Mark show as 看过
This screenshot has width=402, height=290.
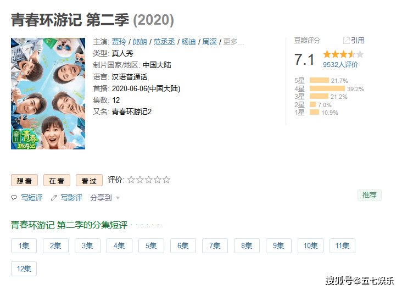coord(89,180)
